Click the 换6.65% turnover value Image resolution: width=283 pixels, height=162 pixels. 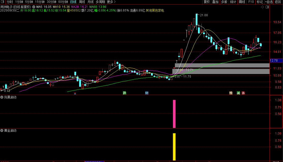[x=123, y=10]
